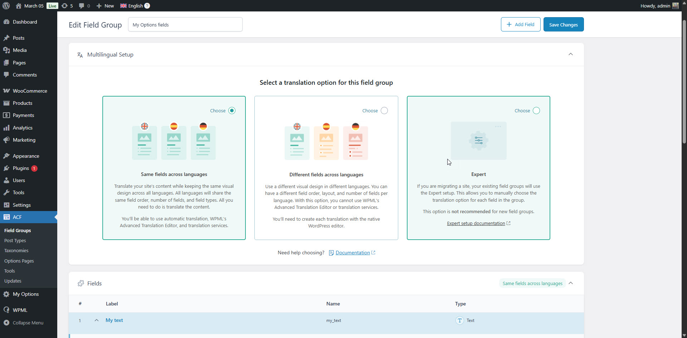This screenshot has width=687, height=338.
Task: Open Post Types submenu item
Action: pos(15,240)
